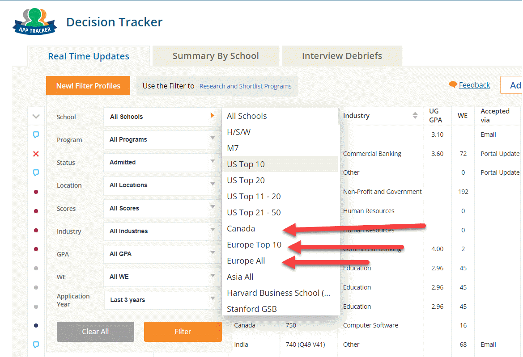Open the Feedback link
The image size is (523, 357).
[475, 84]
